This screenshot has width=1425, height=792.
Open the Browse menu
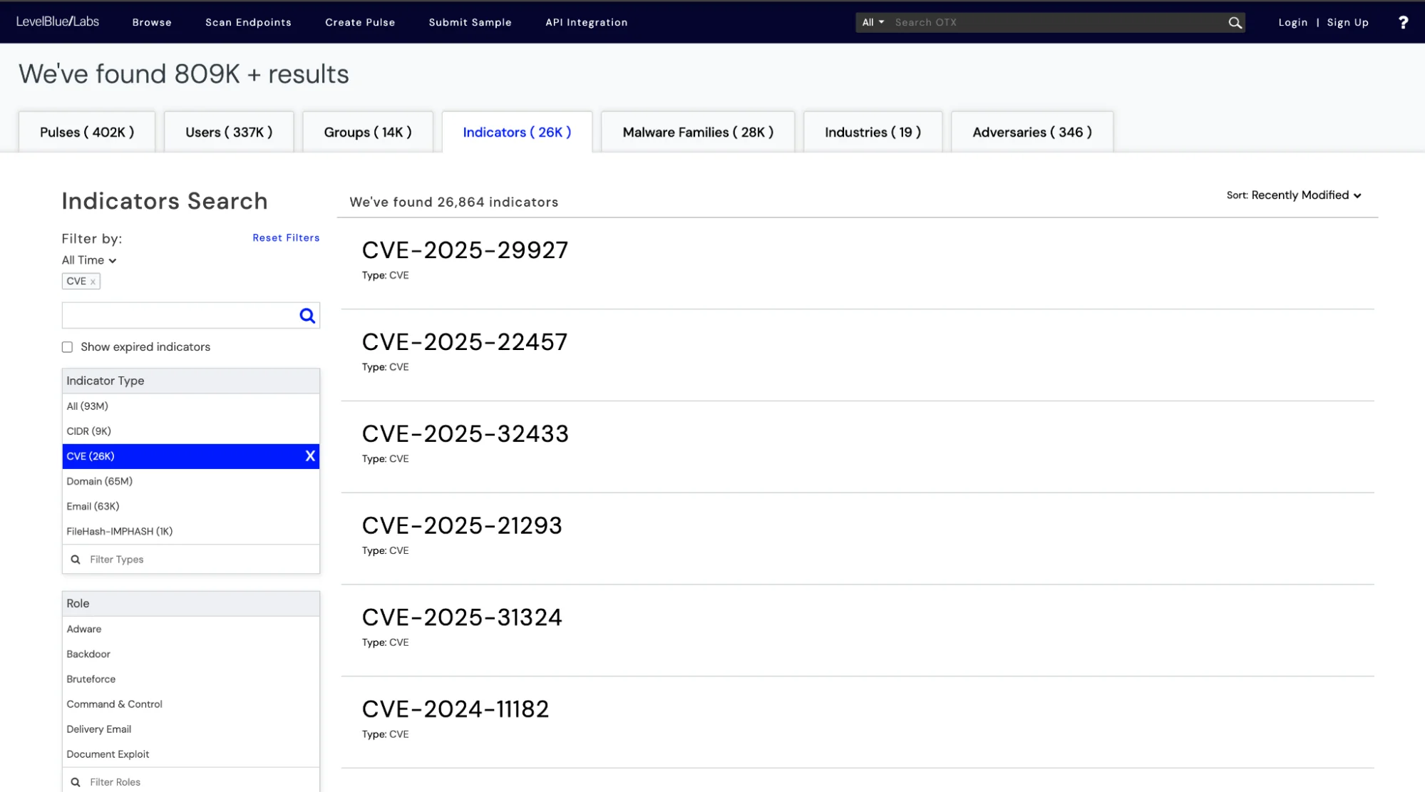pyautogui.click(x=151, y=22)
